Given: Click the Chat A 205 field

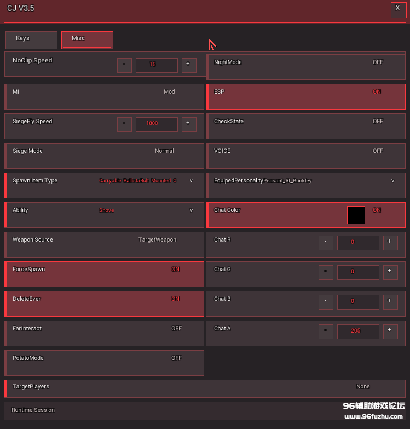Looking at the screenshot, I should 358,331.
